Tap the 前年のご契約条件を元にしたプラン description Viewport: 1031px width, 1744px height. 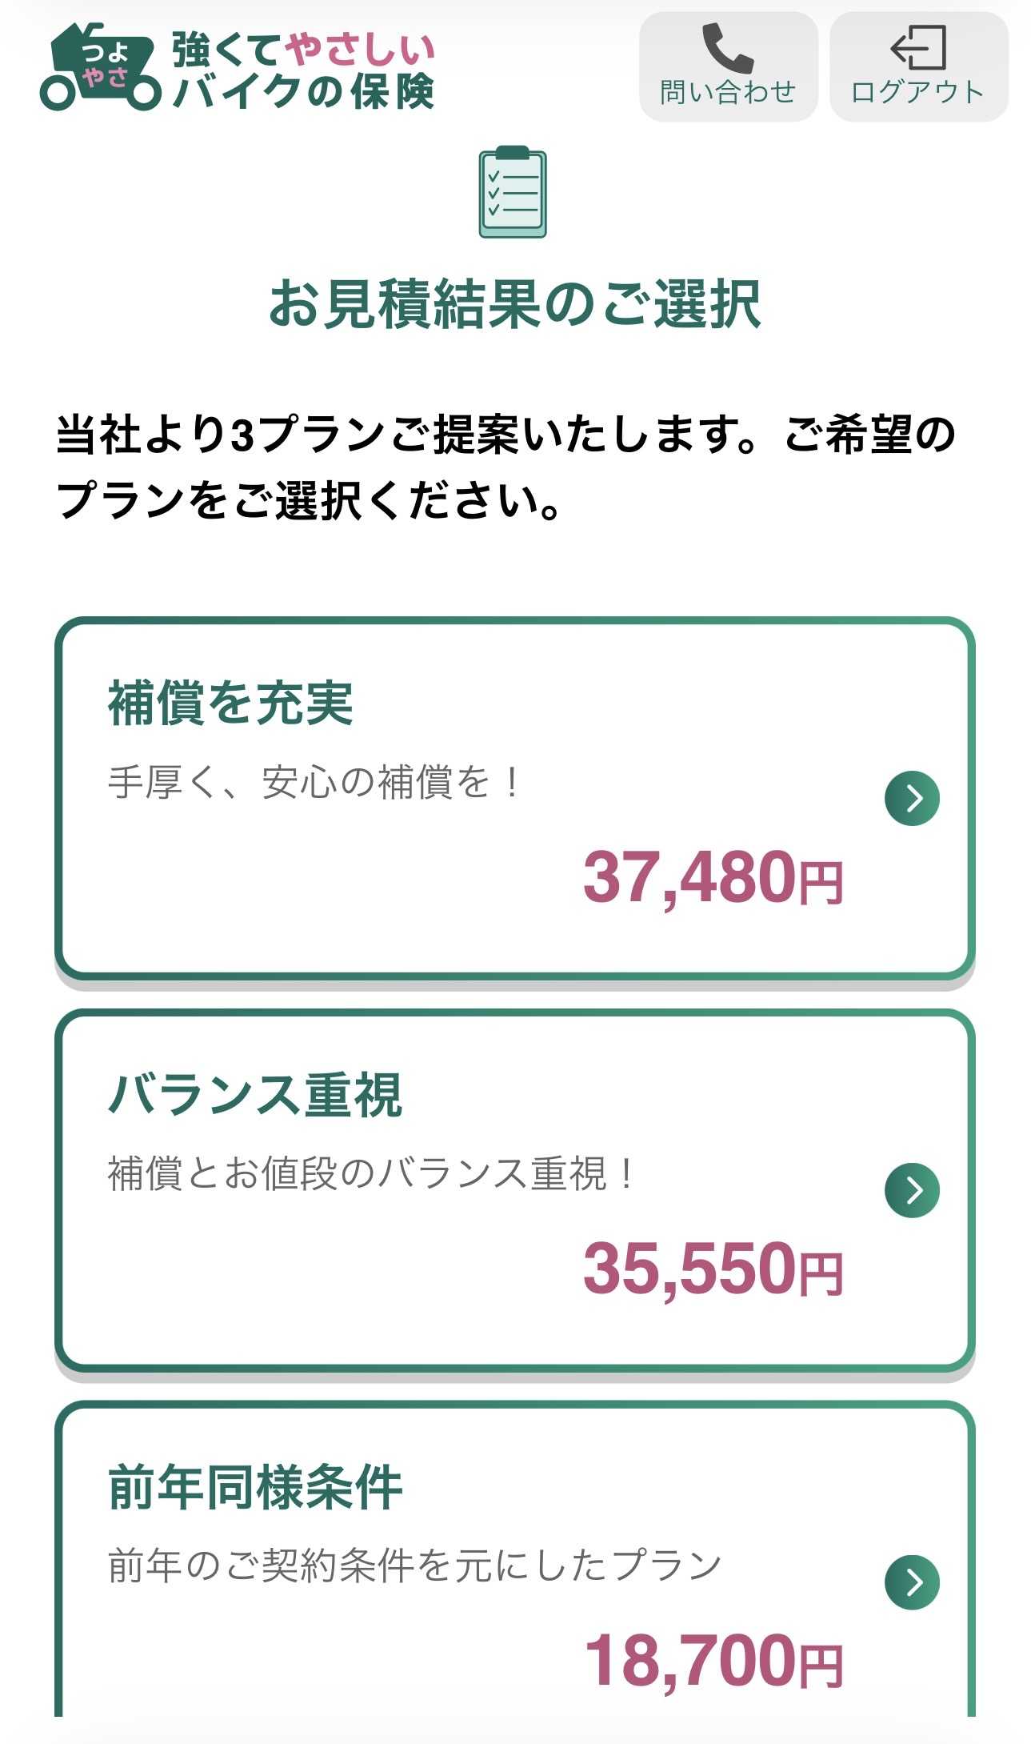coord(414,1566)
